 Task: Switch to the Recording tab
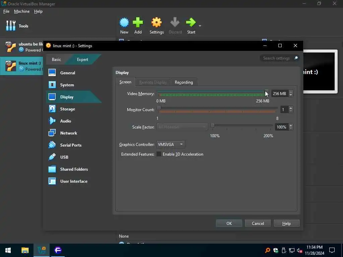(x=184, y=82)
